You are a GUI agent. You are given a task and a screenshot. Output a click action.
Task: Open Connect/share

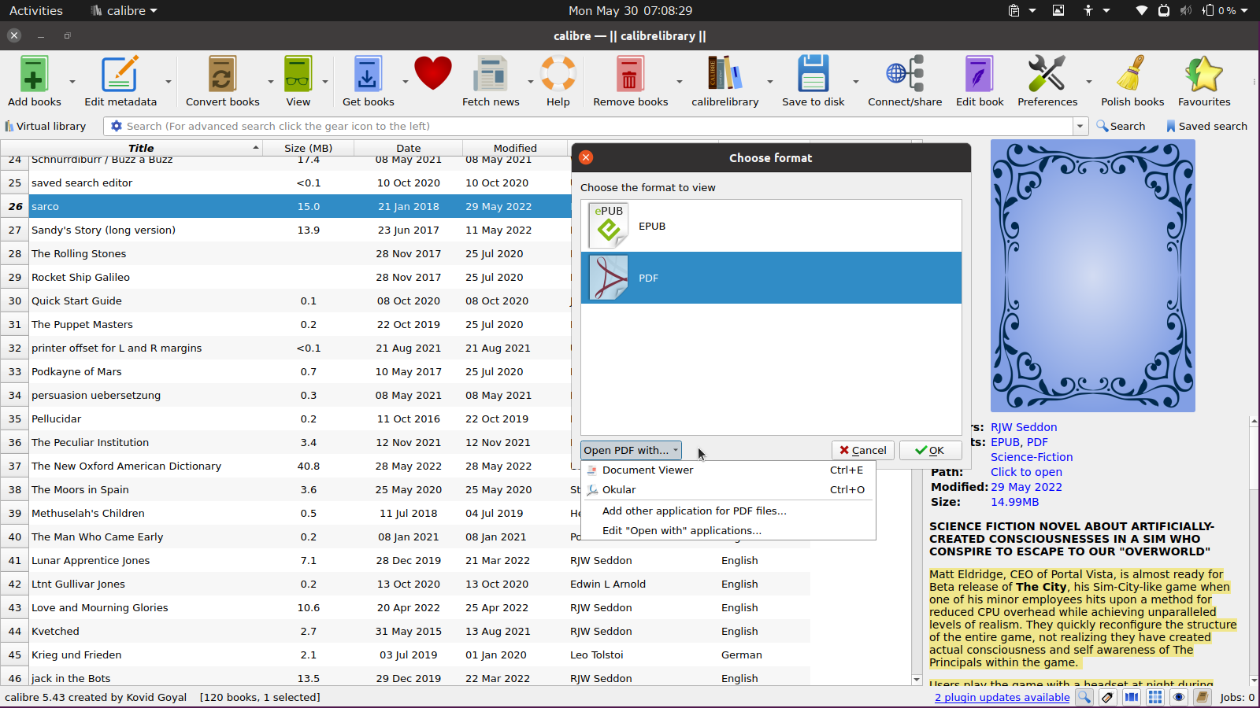(x=905, y=74)
